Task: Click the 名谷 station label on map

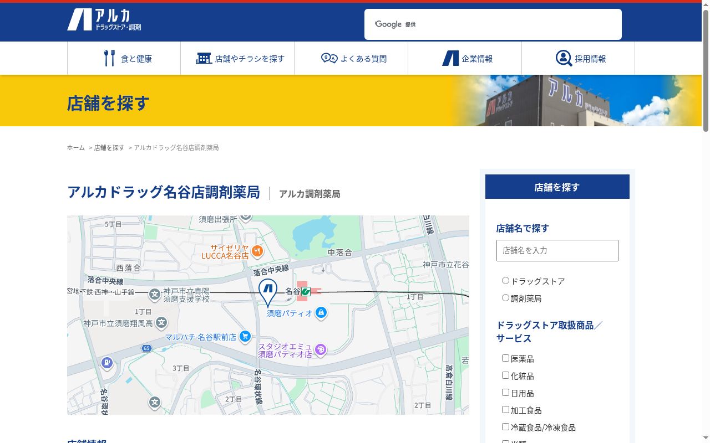Action: click(x=292, y=291)
